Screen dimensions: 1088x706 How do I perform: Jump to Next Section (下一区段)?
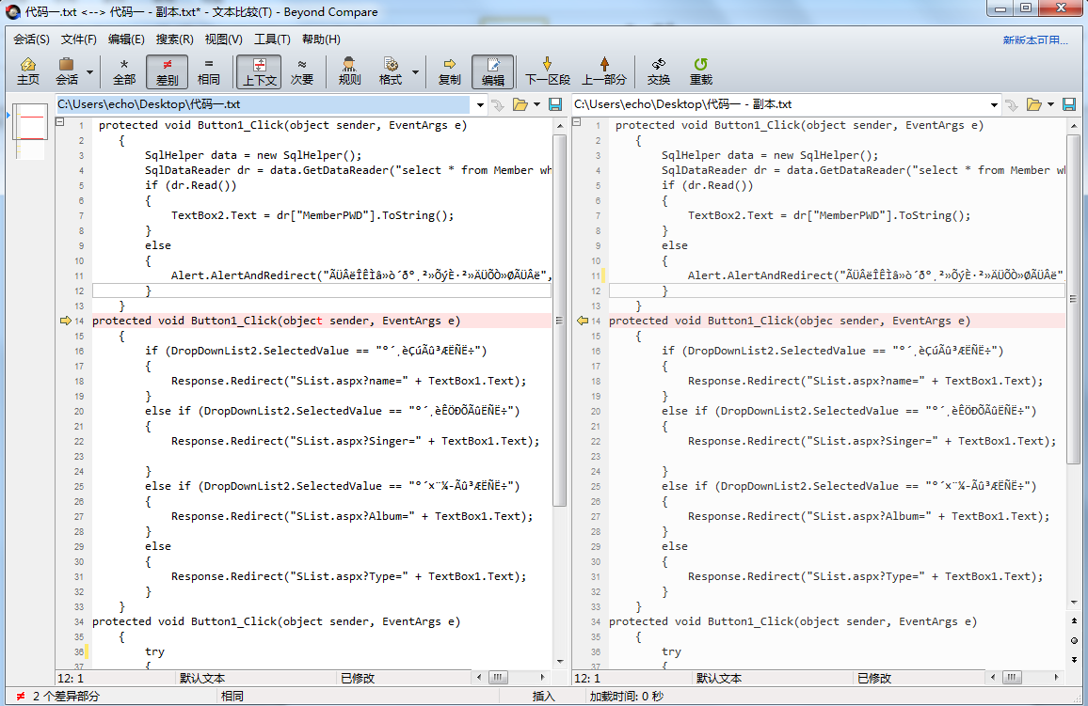548,71
